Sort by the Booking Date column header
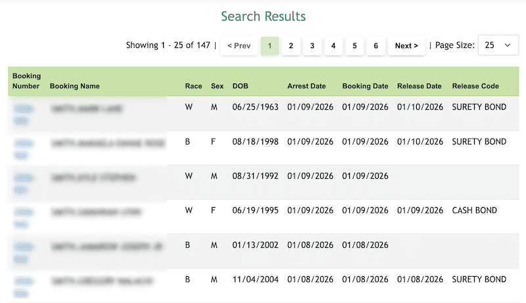The width and height of the screenshot is (526, 303). pos(365,86)
